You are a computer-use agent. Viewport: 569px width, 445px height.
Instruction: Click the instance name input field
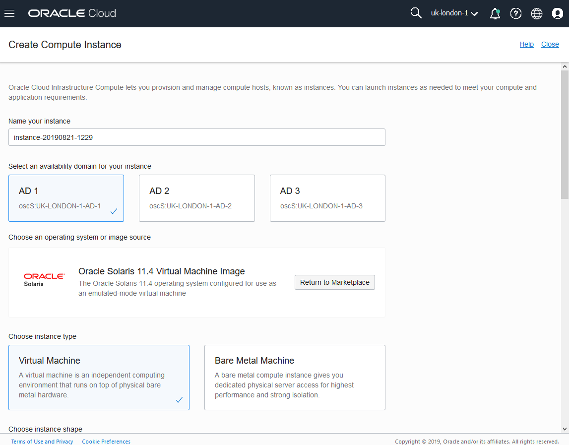click(196, 137)
